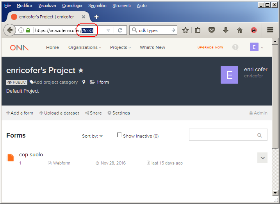Open the Share option
Screen dimensions: 280x204
[93, 113]
